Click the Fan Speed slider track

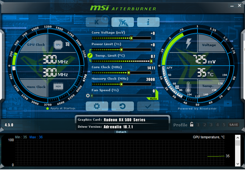point(121,96)
